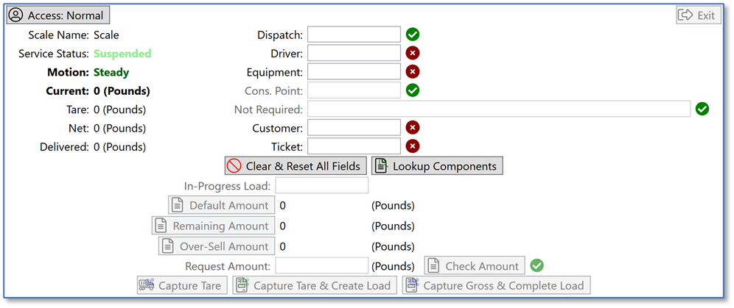Click the red X icon beside Customer
This screenshot has height=308, width=734.
(413, 128)
